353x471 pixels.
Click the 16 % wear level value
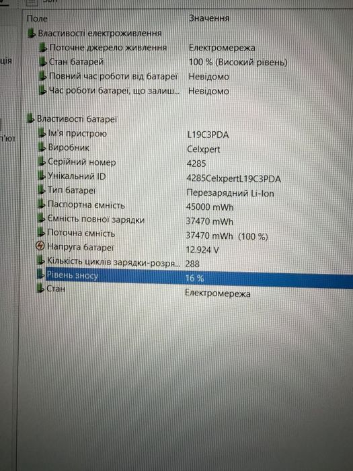pos(194,278)
